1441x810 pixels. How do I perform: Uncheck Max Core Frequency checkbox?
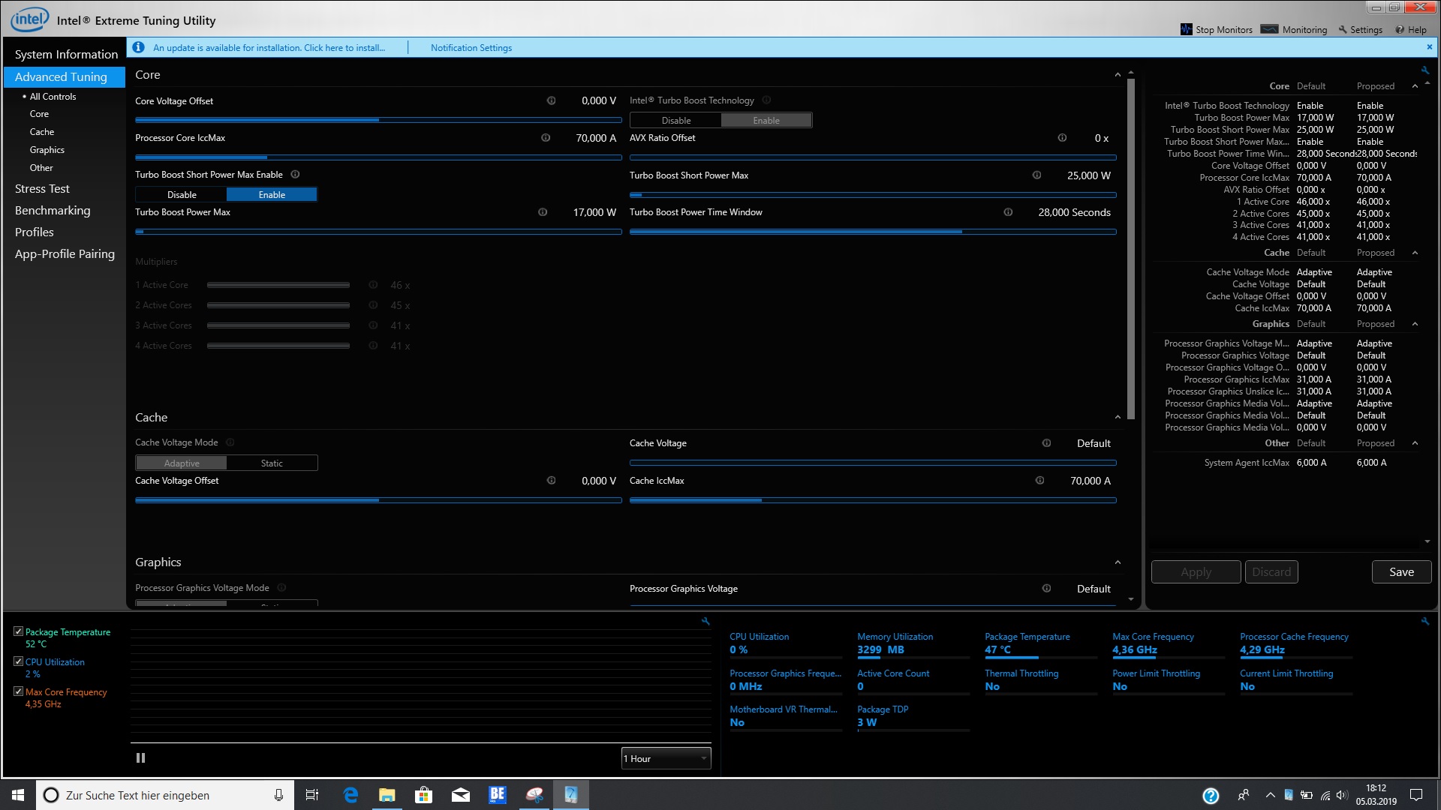click(18, 691)
